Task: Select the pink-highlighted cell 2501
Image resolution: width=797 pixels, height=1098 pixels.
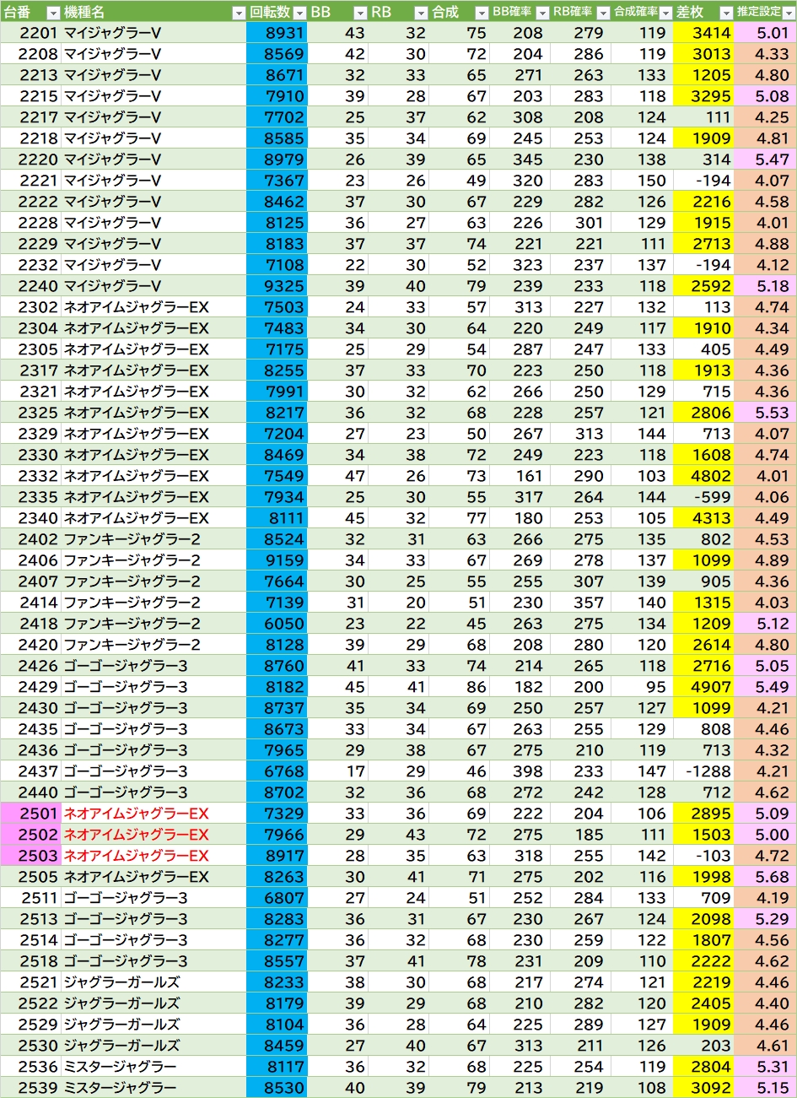Action: [30, 814]
